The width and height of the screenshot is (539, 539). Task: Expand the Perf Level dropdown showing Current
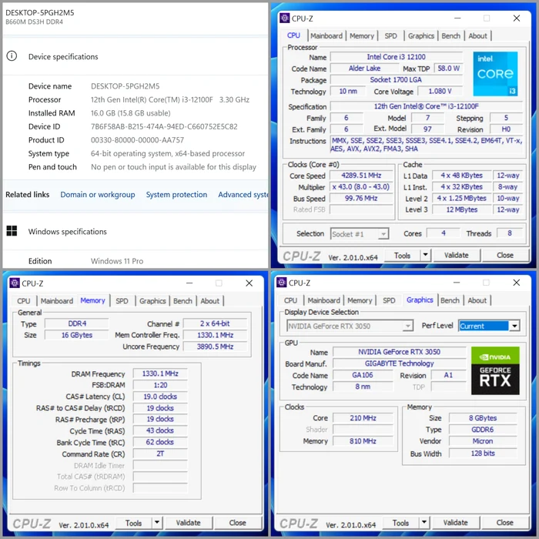coord(514,326)
